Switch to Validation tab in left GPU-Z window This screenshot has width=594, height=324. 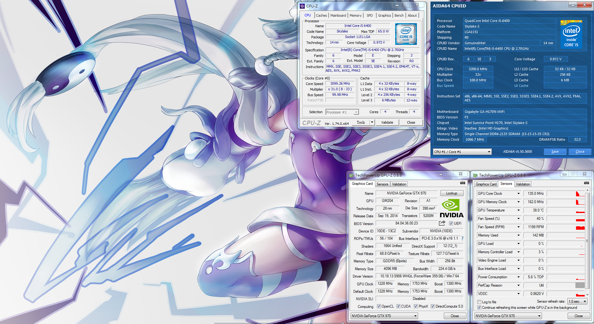(x=399, y=184)
